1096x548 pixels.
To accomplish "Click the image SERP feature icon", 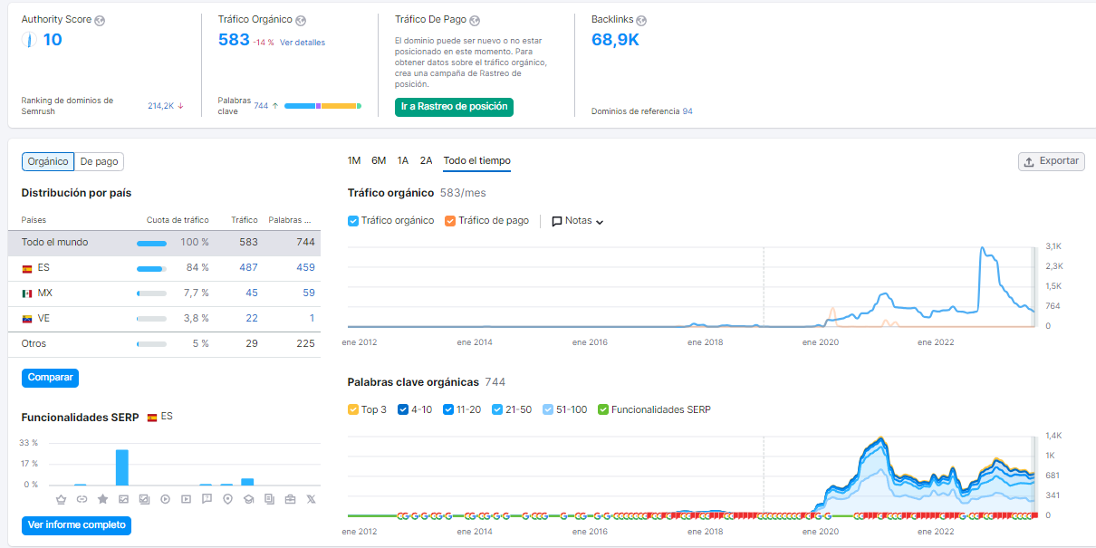I will click(x=123, y=499).
